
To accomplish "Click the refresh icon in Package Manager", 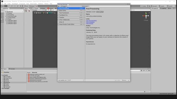I will [x=84, y=80].
